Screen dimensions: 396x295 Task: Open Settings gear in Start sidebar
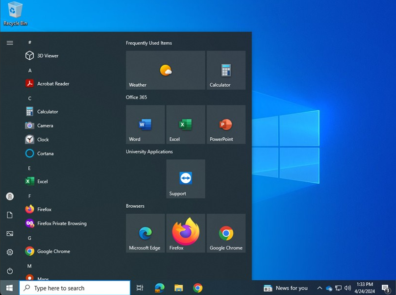(x=10, y=252)
